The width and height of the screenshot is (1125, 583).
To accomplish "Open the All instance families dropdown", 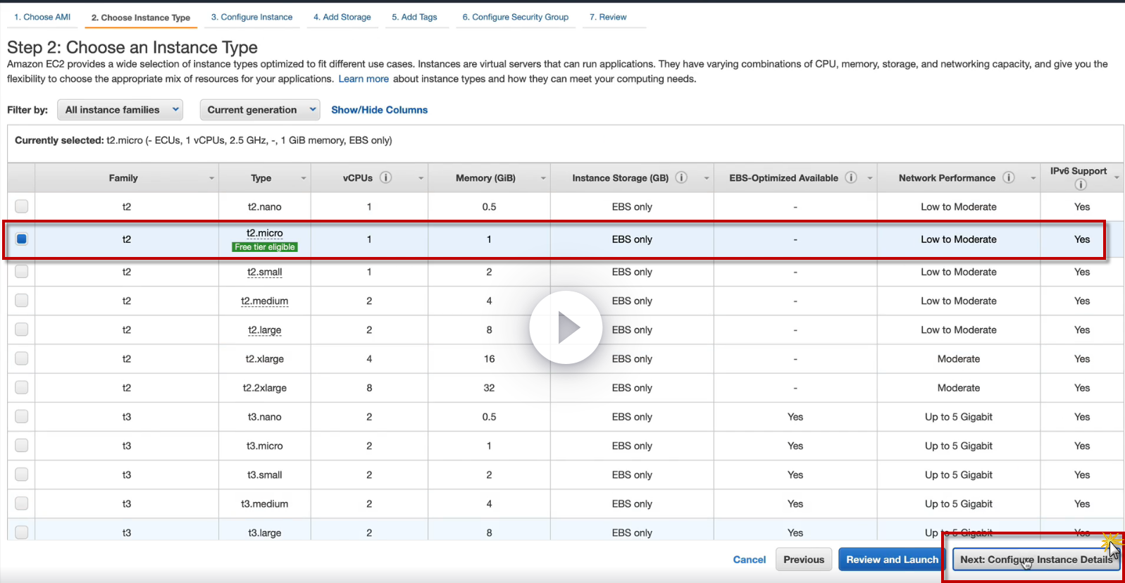I will point(120,110).
